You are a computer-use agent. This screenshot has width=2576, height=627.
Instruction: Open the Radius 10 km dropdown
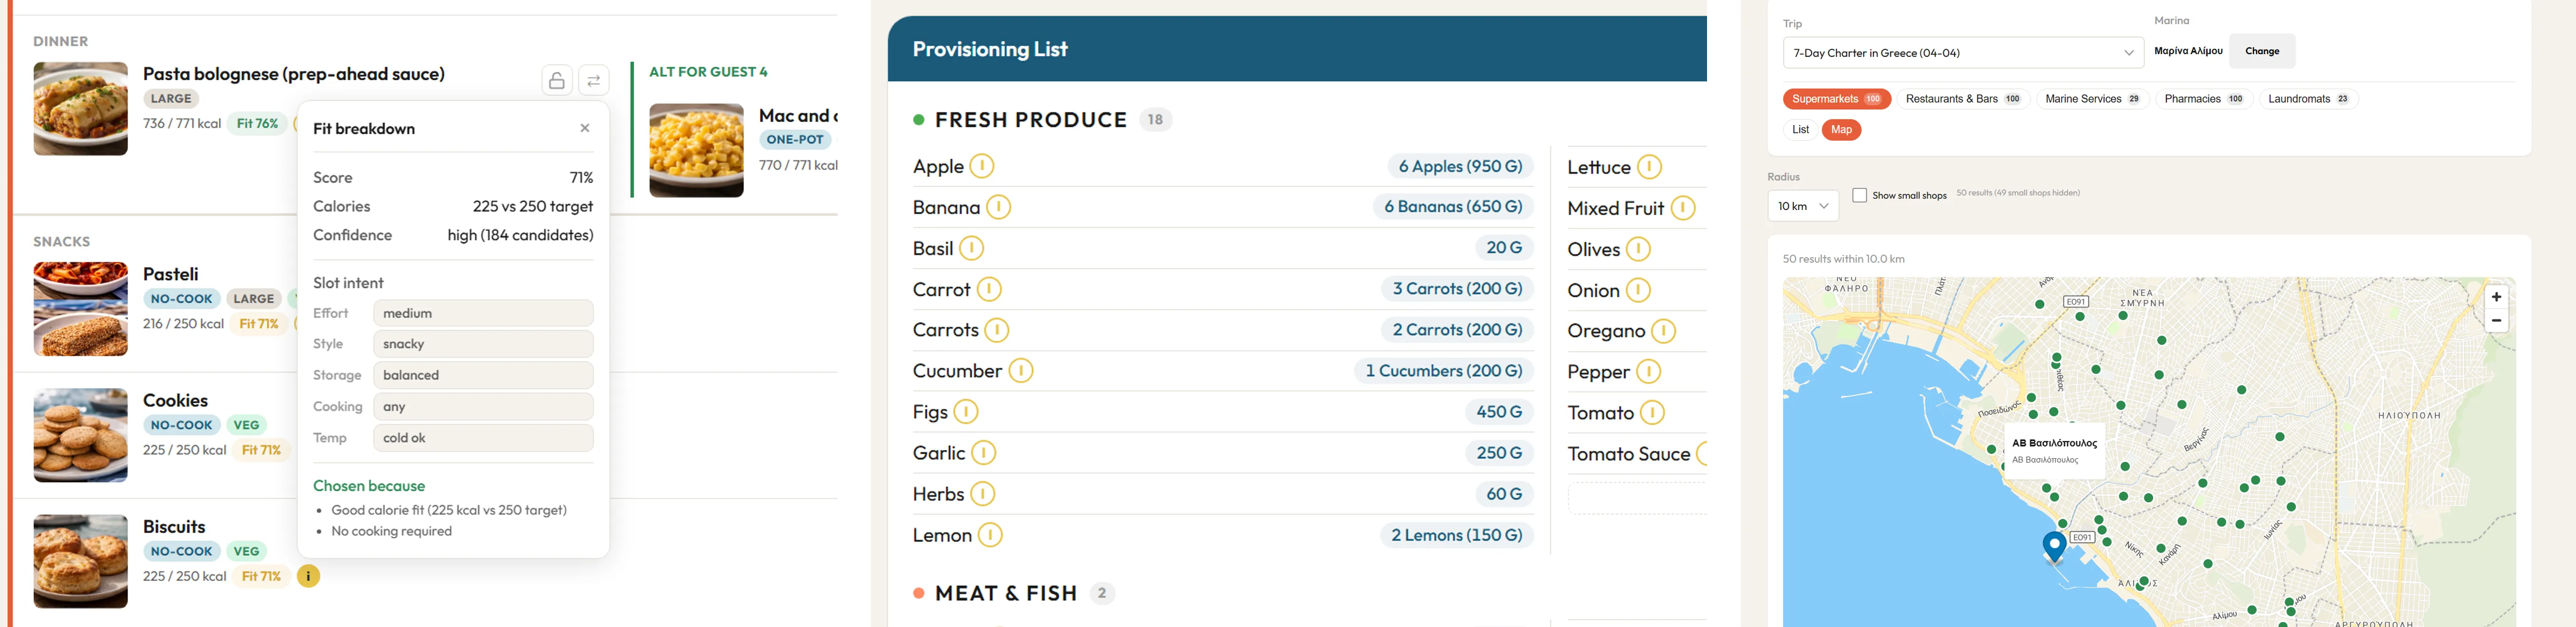[1803, 206]
